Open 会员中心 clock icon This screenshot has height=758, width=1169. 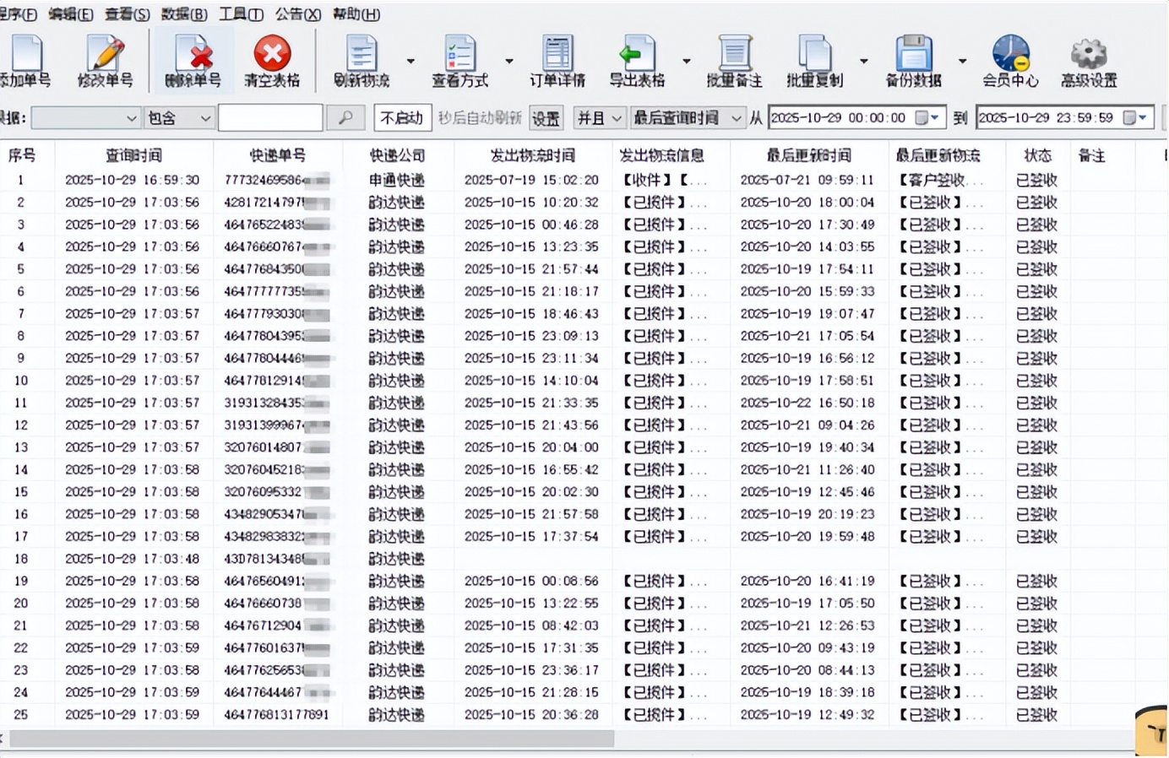[x=1010, y=55]
